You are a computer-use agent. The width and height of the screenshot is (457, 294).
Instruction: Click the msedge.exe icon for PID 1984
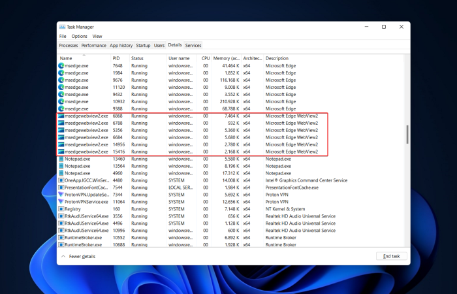[x=61, y=73]
